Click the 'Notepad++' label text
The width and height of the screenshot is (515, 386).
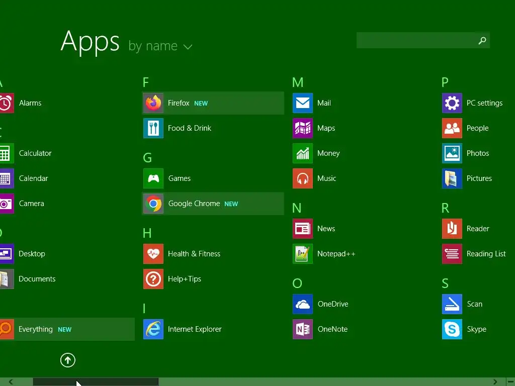point(336,254)
